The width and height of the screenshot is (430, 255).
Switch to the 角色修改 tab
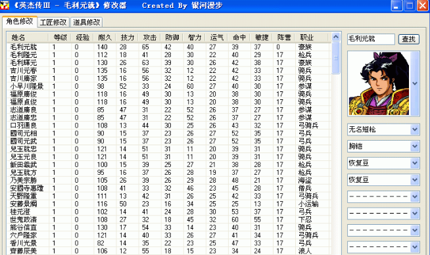pos(20,22)
